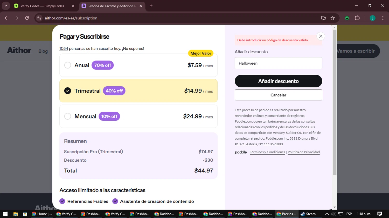
Task: Click the $7.59 / mes price
Action: coord(200,65)
